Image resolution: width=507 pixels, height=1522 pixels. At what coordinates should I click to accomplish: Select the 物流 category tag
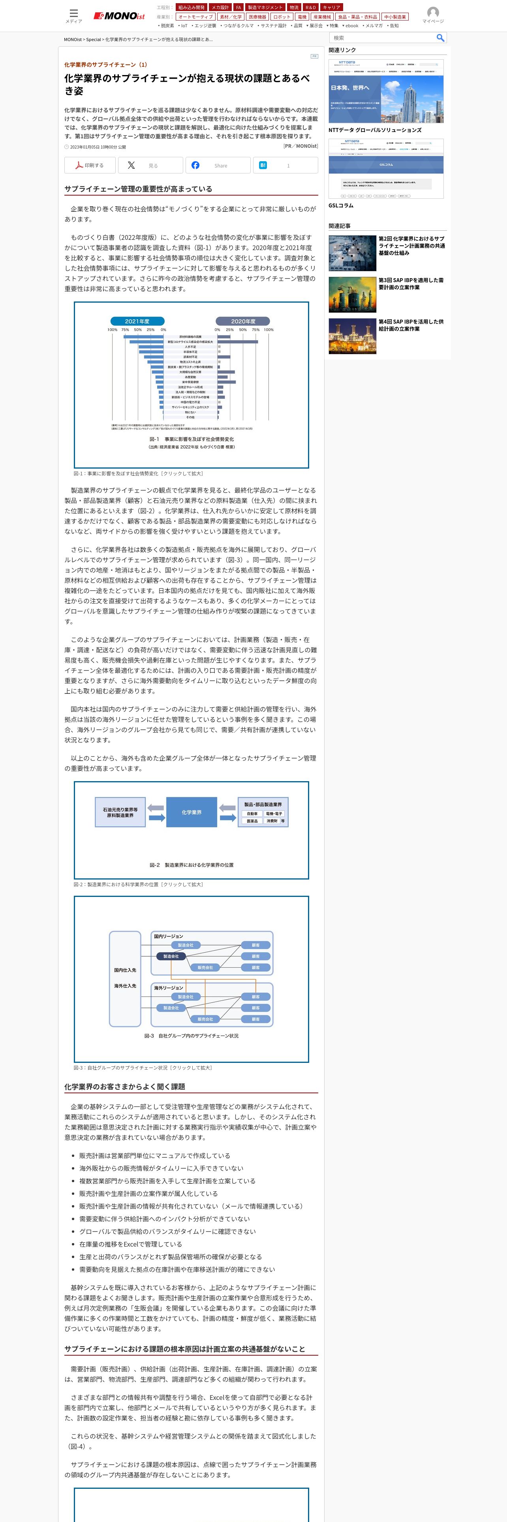294,7
